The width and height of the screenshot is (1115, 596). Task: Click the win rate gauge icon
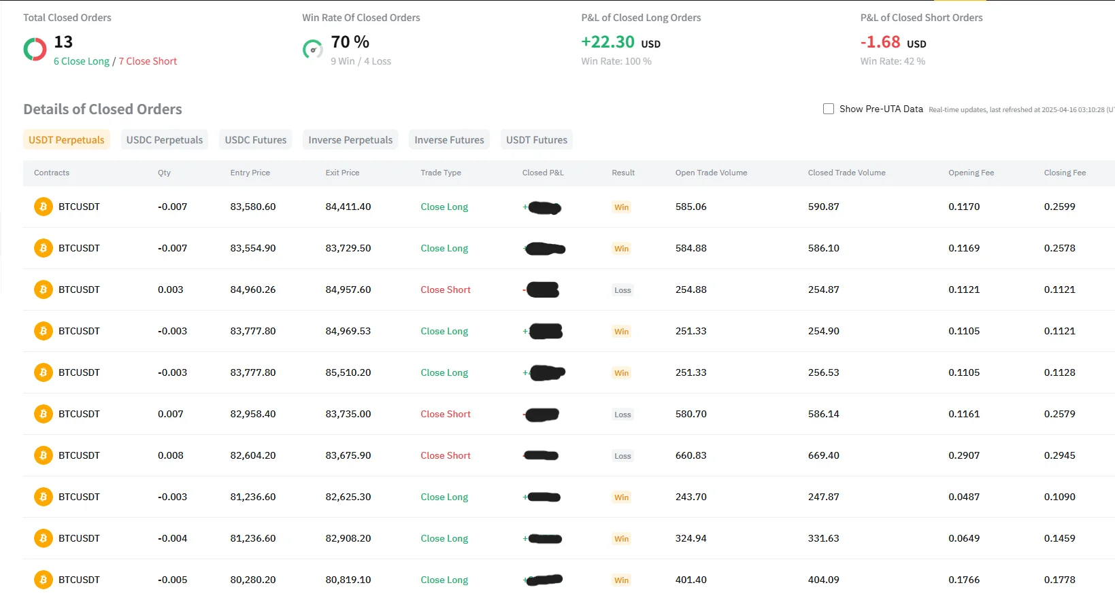tap(312, 49)
